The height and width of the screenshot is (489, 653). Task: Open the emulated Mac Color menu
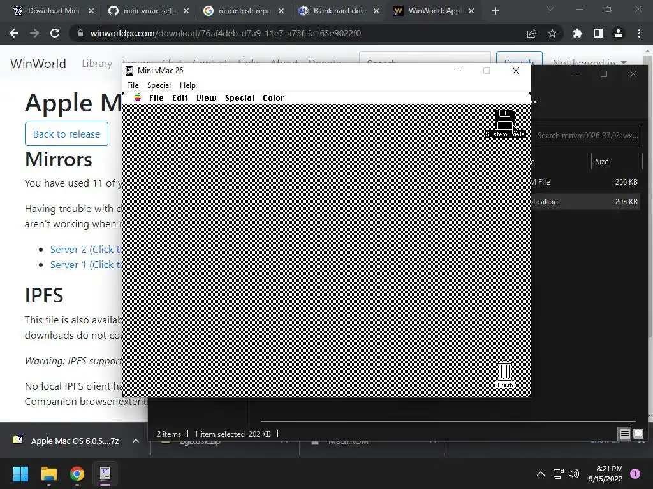click(273, 97)
